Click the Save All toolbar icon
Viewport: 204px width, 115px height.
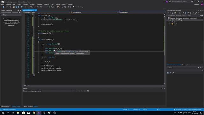[x=18, y=7]
